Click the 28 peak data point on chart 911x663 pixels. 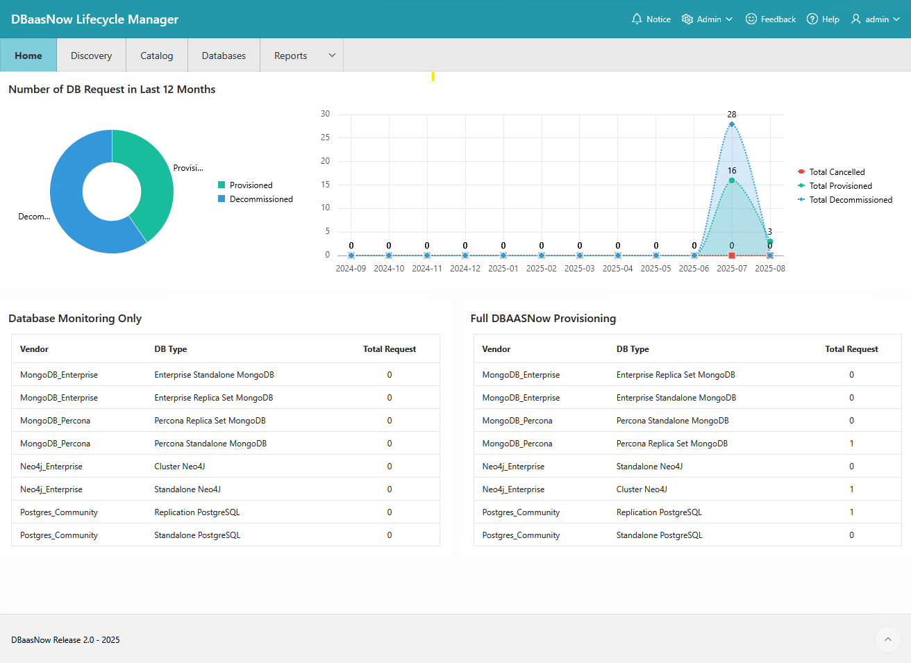[x=731, y=124]
